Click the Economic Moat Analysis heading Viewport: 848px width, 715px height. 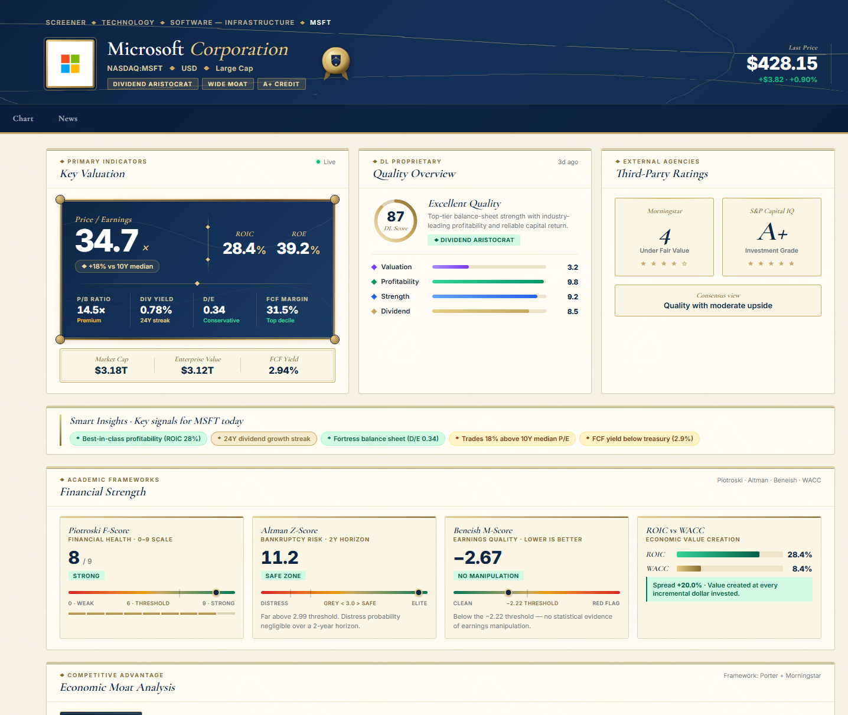point(118,687)
